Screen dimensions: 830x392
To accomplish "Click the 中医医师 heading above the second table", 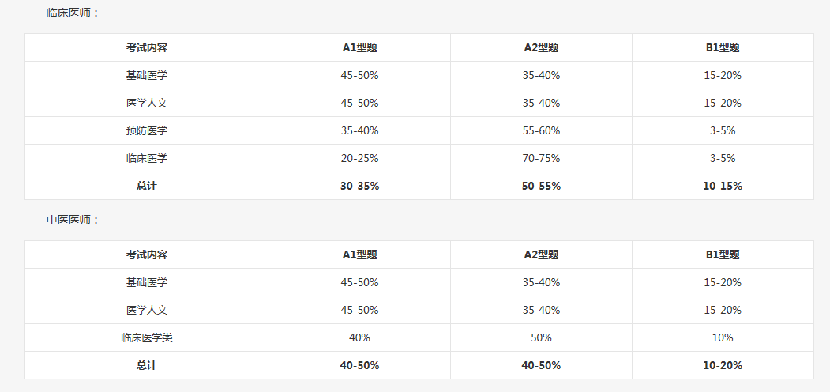I will (x=73, y=220).
